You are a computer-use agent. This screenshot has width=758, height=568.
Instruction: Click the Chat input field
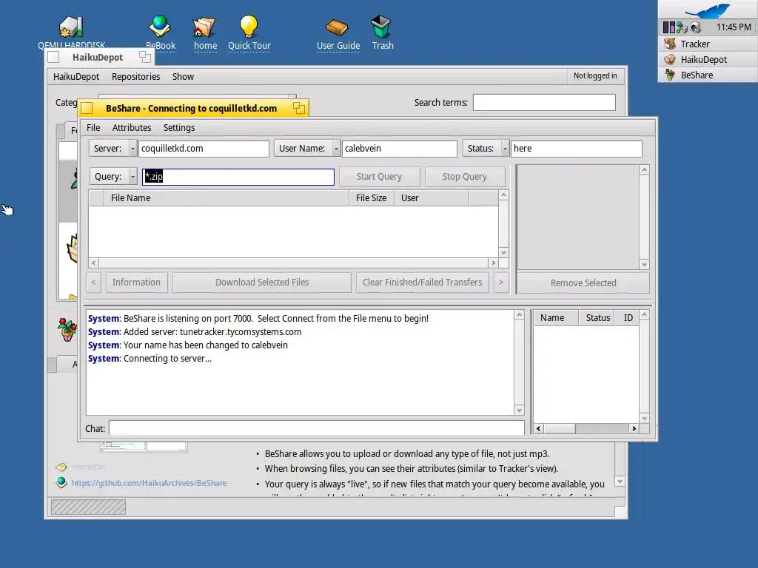(317, 428)
